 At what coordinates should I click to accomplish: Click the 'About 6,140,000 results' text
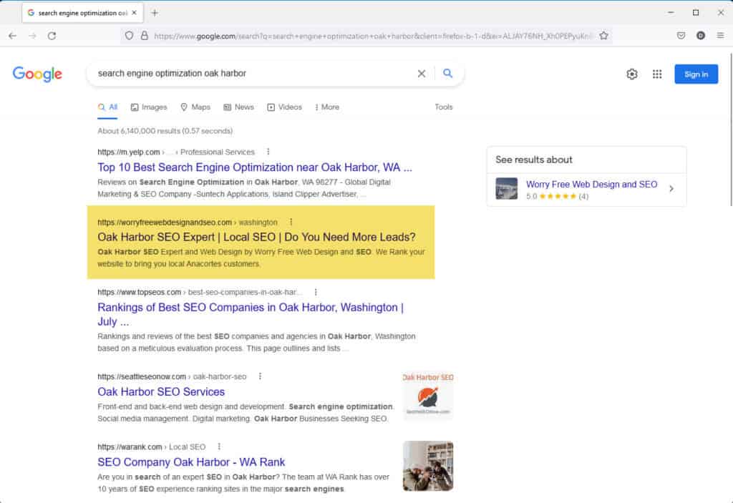pos(165,131)
